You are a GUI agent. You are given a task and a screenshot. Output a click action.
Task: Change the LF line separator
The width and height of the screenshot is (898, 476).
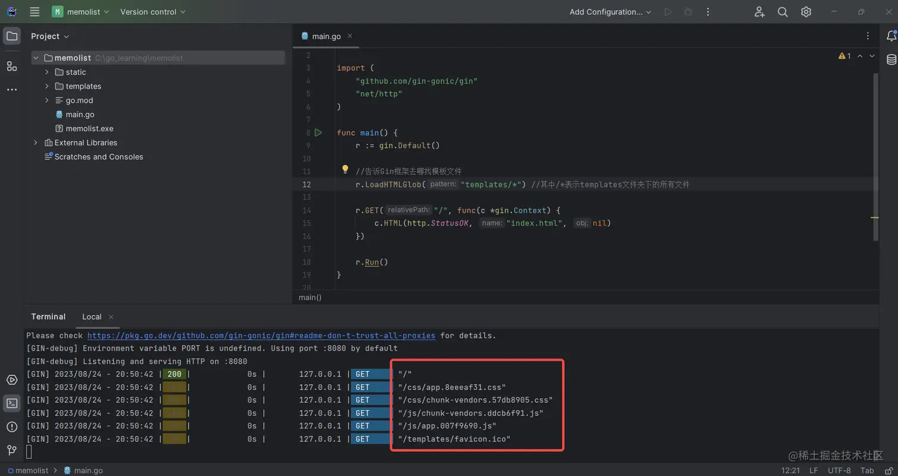[814, 470]
